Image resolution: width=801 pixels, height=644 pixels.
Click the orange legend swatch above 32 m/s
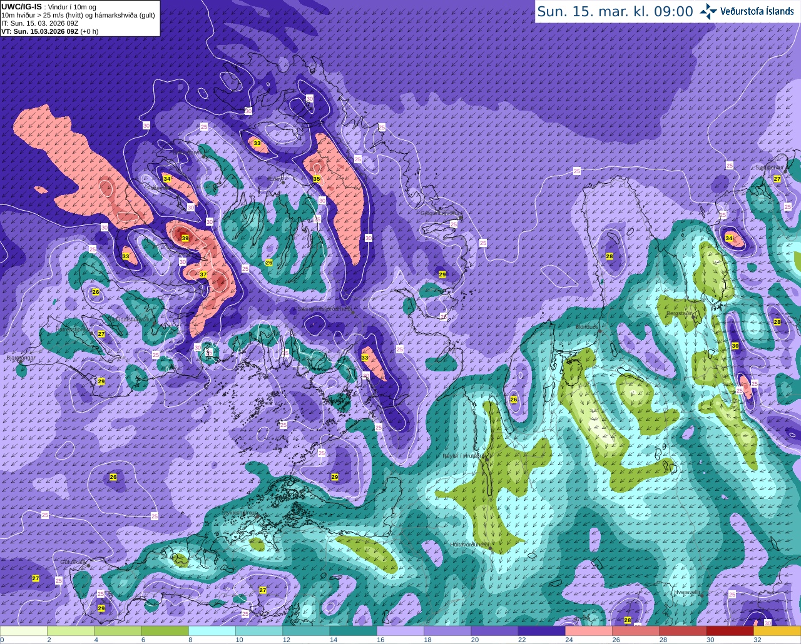pyautogui.click(x=777, y=631)
